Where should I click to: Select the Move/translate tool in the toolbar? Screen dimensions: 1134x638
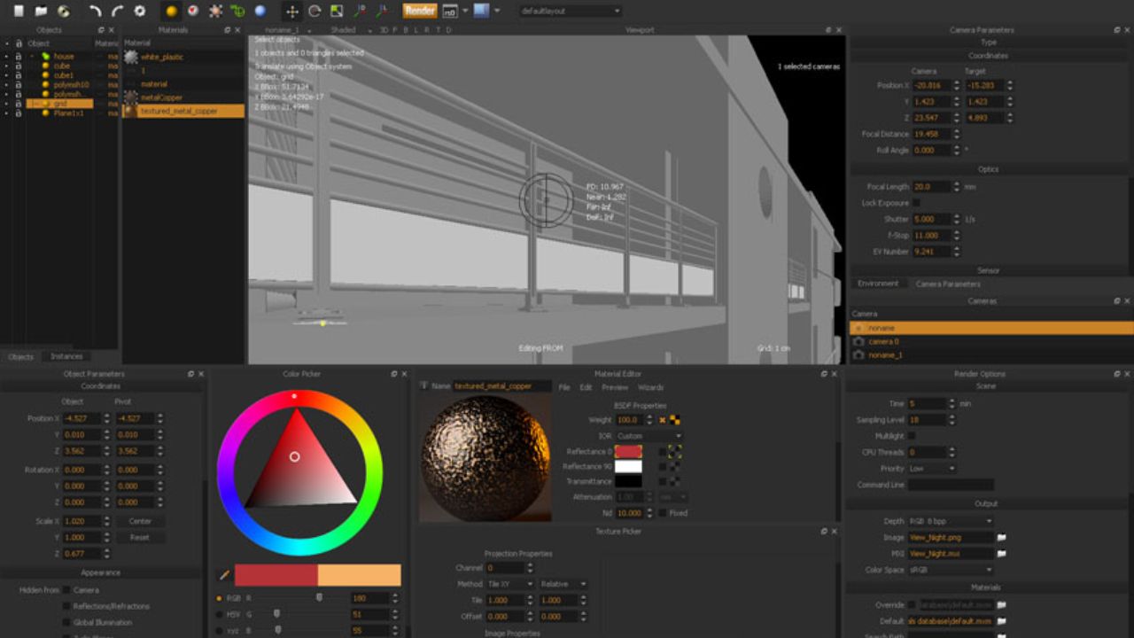coord(292,11)
